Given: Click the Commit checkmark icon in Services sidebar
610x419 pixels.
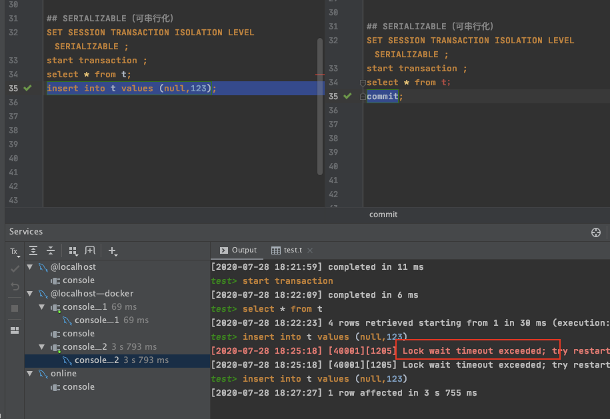Looking at the screenshot, I should 15,268.
